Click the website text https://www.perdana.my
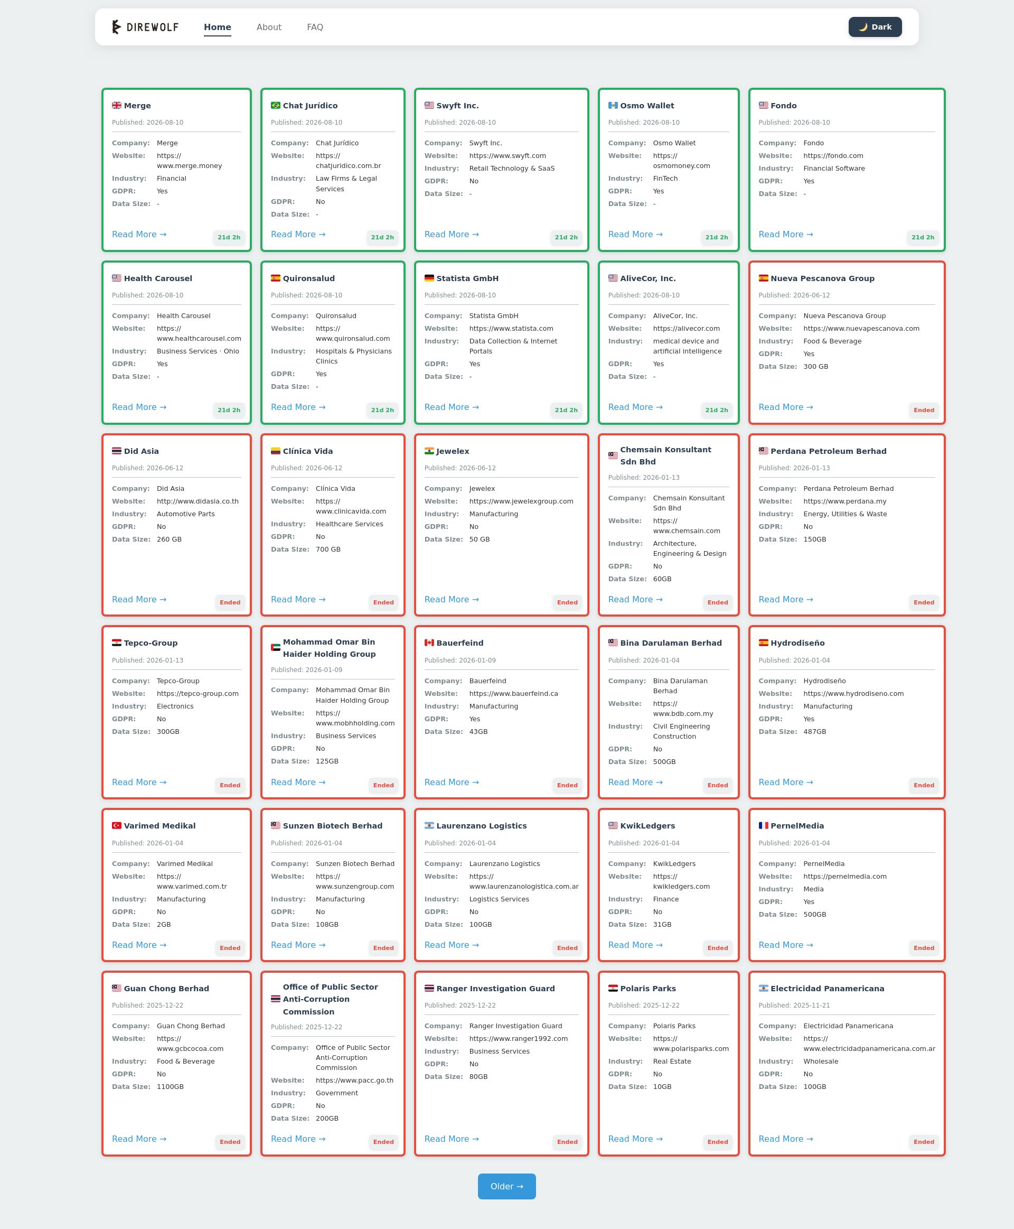 (844, 501)
